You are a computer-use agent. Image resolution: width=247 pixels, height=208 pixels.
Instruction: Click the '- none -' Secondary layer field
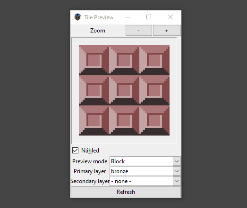coord(141,181)
